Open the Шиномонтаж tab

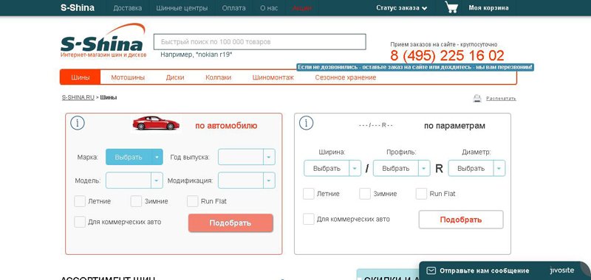[273, 77]
